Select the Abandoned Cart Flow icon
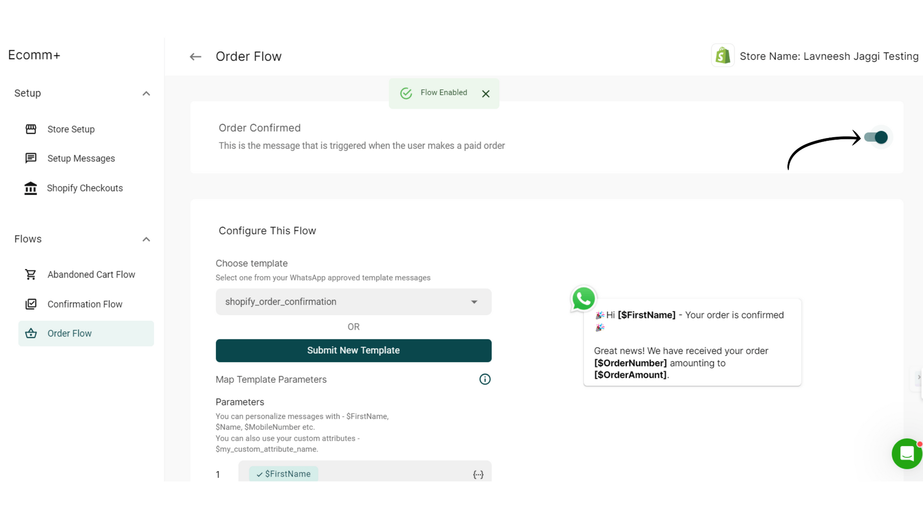Image resolution: width=923 pixels, height=519 pixels. point(30,274)
